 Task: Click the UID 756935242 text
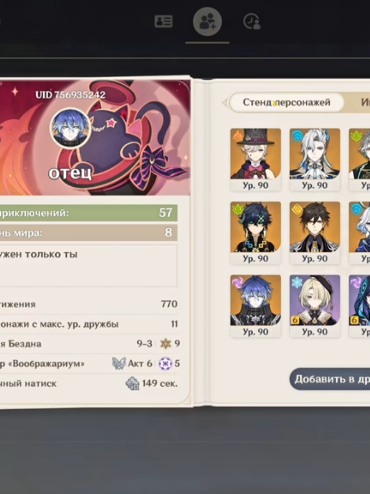70,95
